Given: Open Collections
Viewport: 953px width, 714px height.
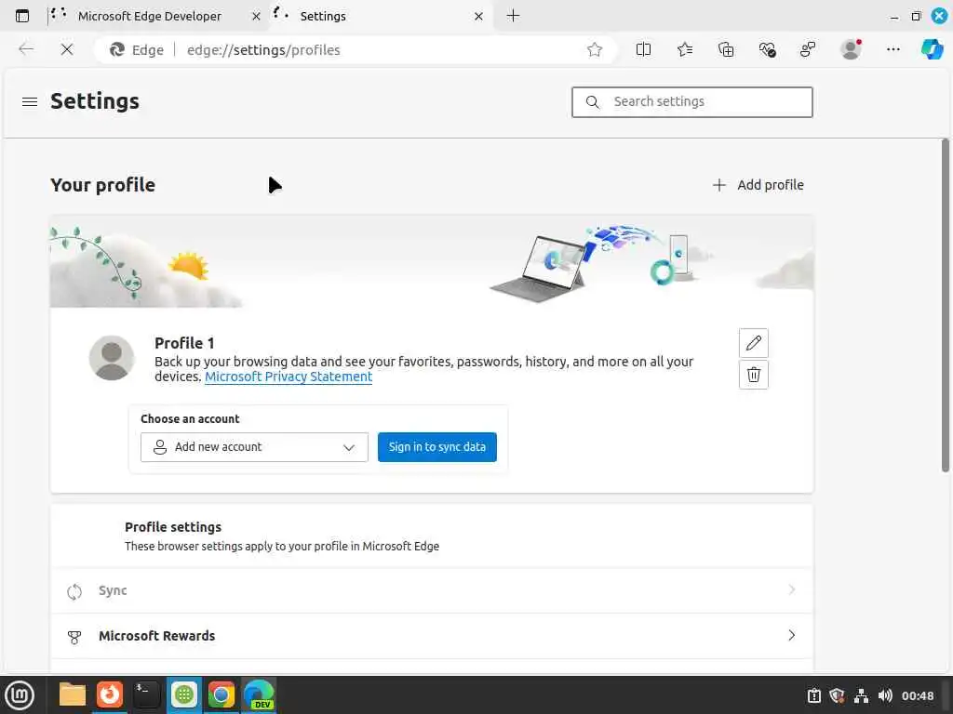Looking at the screenshot, I should 726,50.
